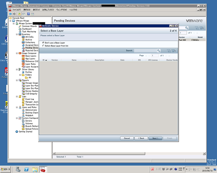
Task: Click the Cancel button in the dialog
Action: tap(127, 138)
